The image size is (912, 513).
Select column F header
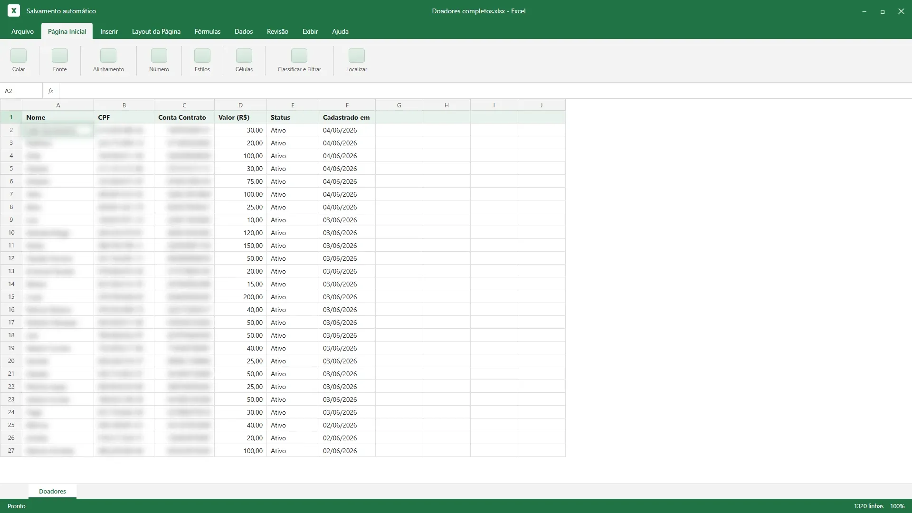point(347,105)
